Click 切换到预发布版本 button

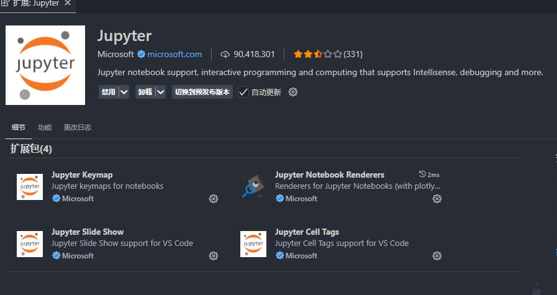click(x=202, y=92)
